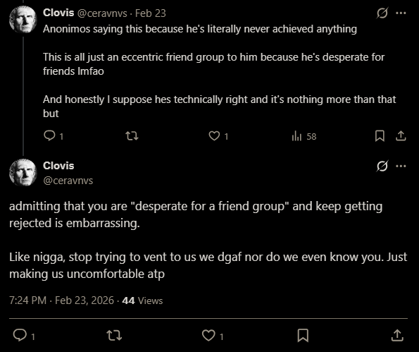Image resolution: width=419 pixels, height=352 pixels.
Task: Like the main tweet
Action: pyautogui.click(x=213, y=335)
